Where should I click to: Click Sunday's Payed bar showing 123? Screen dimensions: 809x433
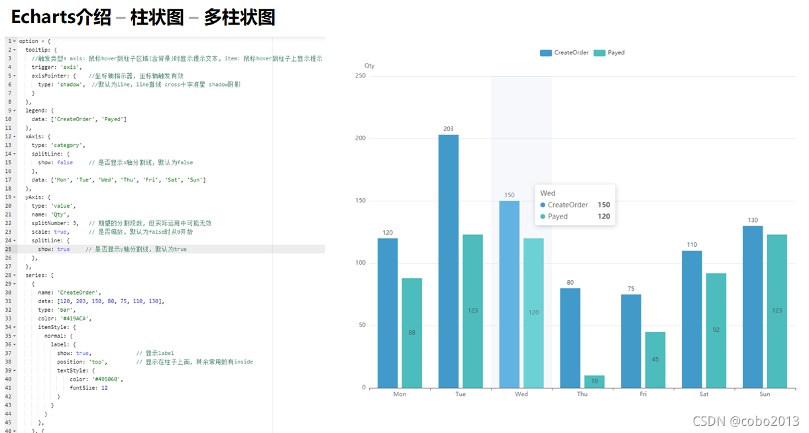point(777,311)
